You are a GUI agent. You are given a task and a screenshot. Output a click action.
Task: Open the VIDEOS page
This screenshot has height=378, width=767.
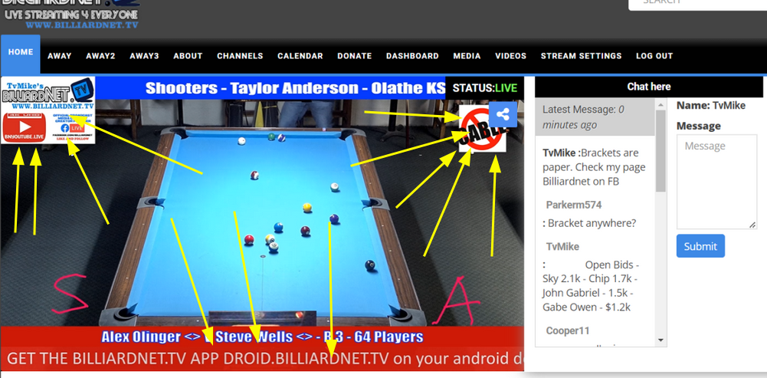click(x=510, y=56)
